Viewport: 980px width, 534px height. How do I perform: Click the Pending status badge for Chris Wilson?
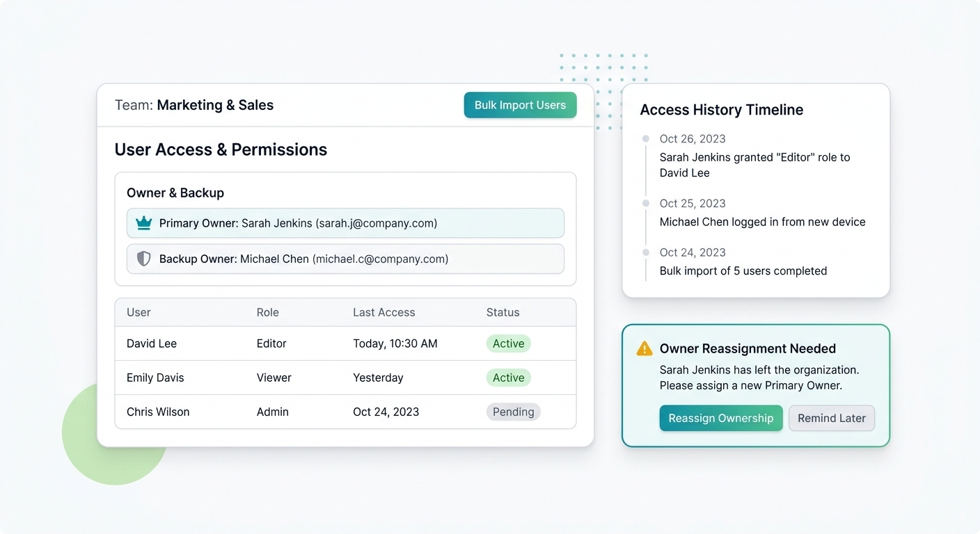click(x=513, y=412)
